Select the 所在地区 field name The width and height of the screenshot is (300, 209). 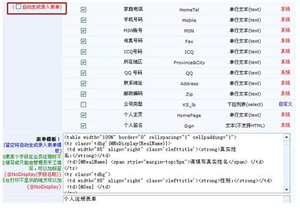pos(133,62)
